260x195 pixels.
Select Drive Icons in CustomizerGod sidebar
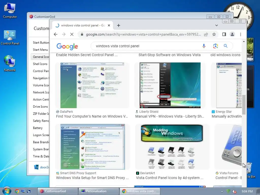pyautogui.click(x=40, y=107)
